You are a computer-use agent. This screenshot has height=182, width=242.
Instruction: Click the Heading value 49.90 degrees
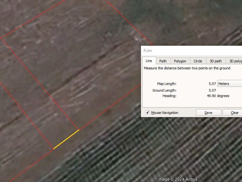coord(218,96)
